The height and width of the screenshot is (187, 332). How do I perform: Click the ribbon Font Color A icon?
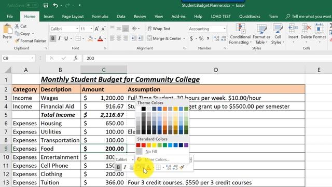click(100, 38)
